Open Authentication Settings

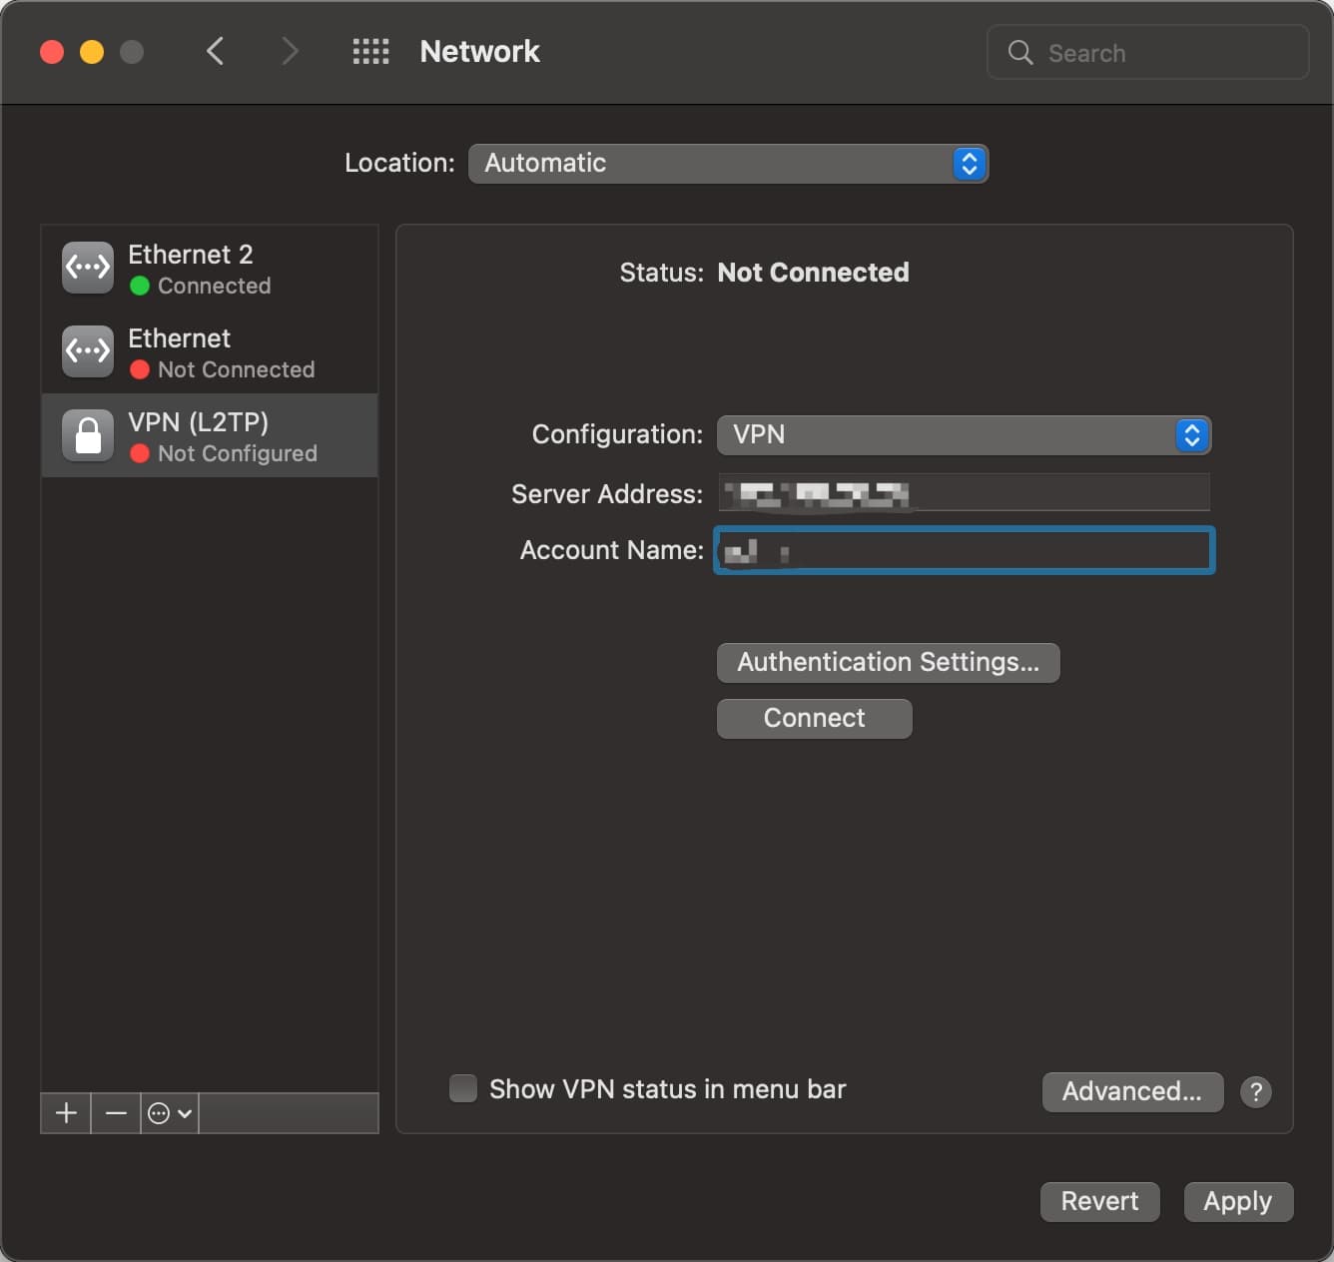pos(888,662)
